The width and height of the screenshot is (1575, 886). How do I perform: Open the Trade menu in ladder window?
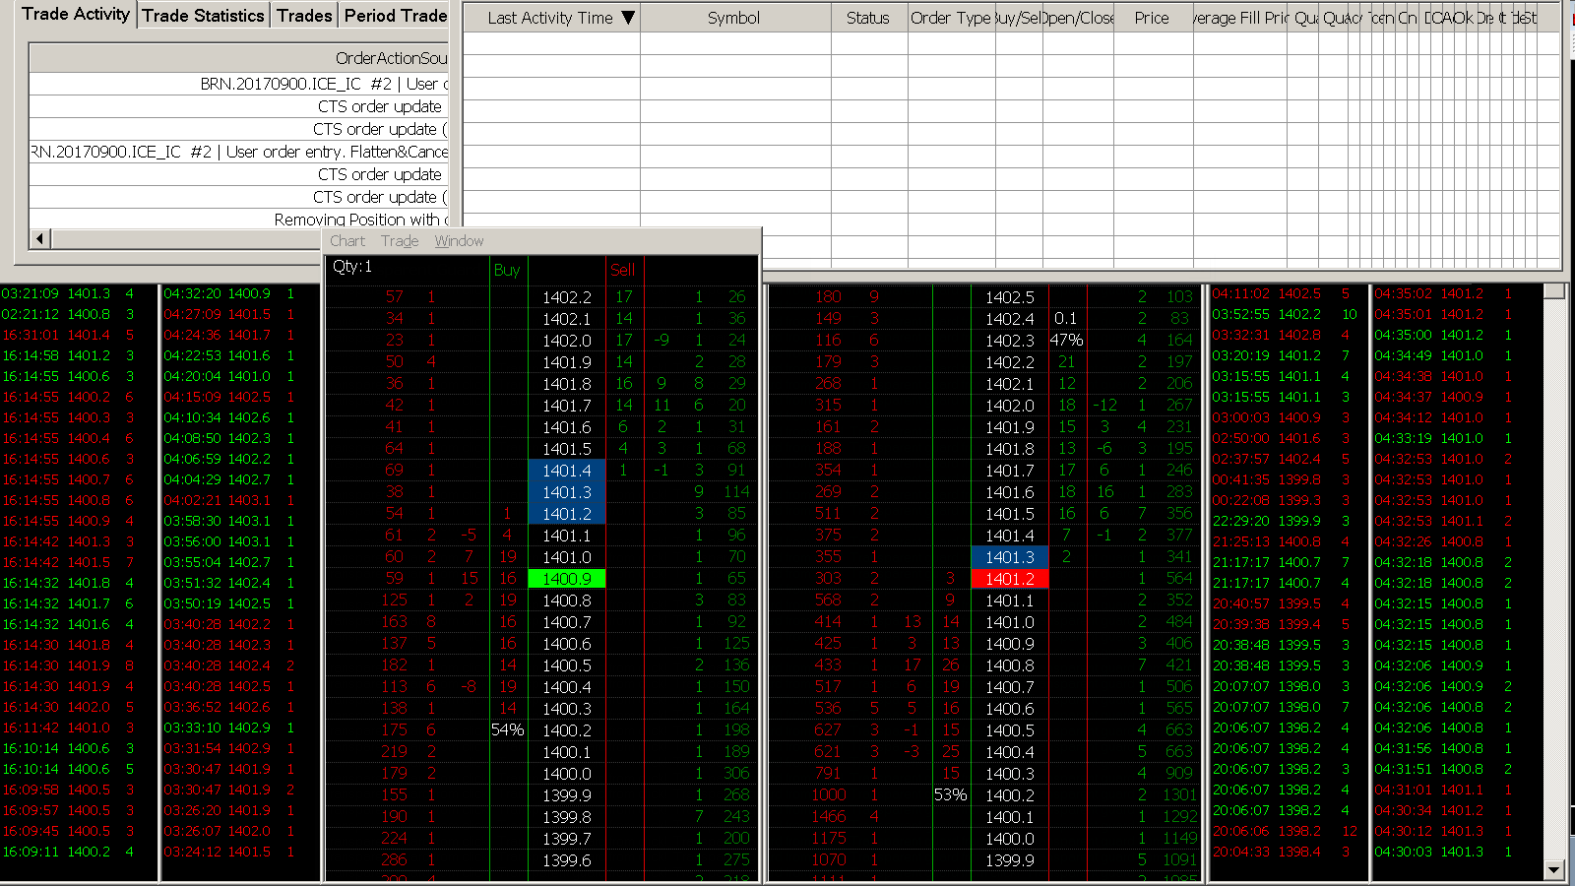click(x=400, y=241)
